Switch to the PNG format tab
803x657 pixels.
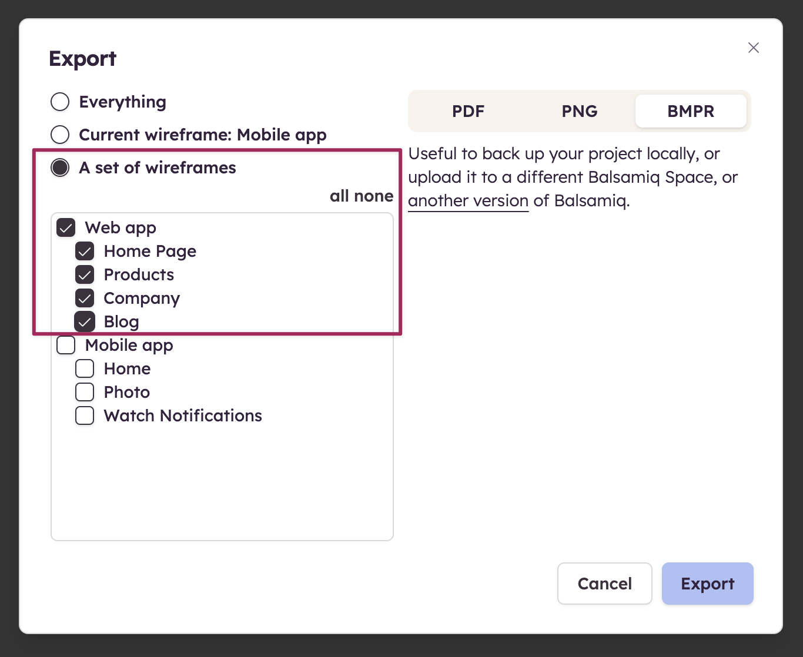click(579, 111)
